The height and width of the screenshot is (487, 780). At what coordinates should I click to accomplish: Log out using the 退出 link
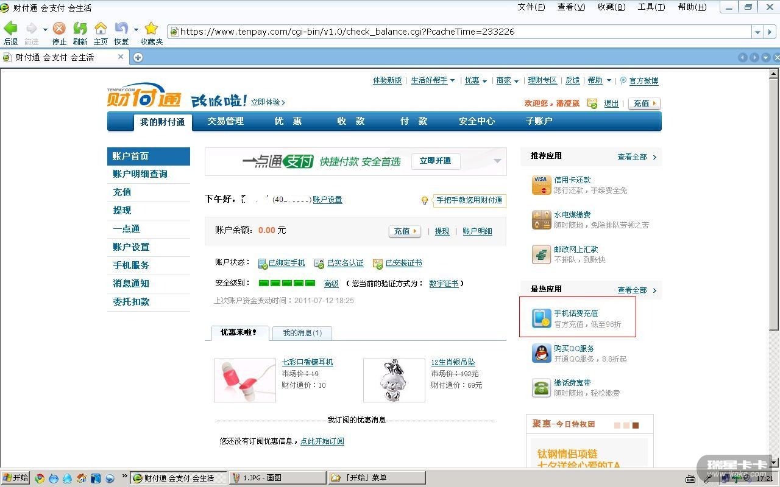coord(611,103)
